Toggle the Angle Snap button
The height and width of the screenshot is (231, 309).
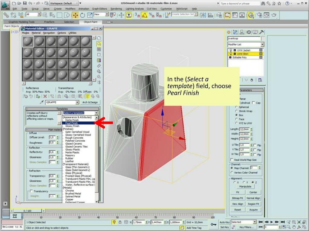[x=145, y=15]
